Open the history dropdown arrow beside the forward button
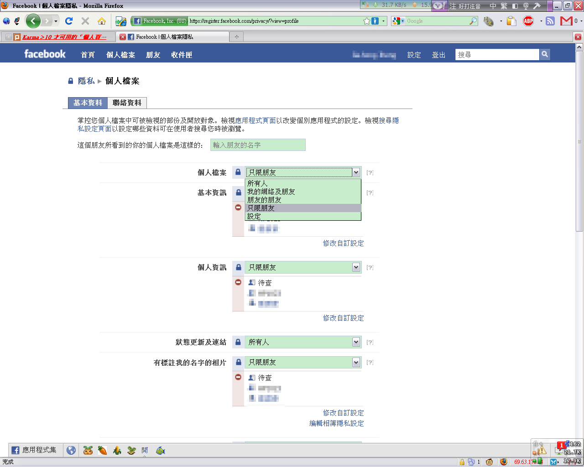 56,21
